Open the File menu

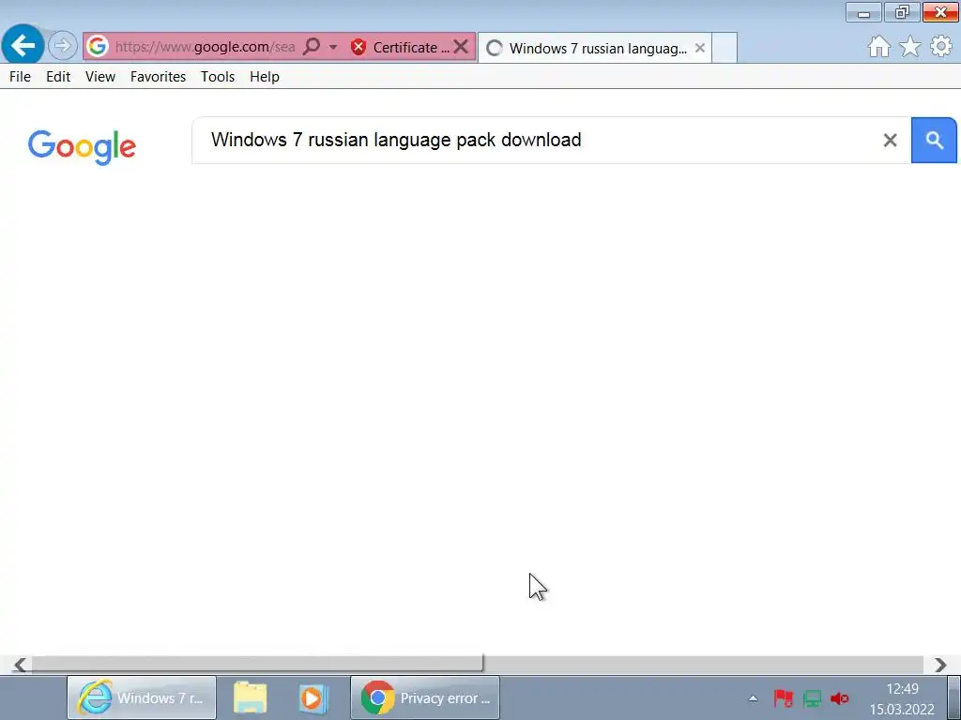(x=21, y=77)
